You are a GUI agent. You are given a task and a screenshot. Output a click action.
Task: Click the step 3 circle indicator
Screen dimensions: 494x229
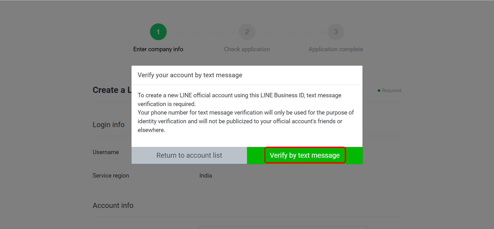point(336,32)
